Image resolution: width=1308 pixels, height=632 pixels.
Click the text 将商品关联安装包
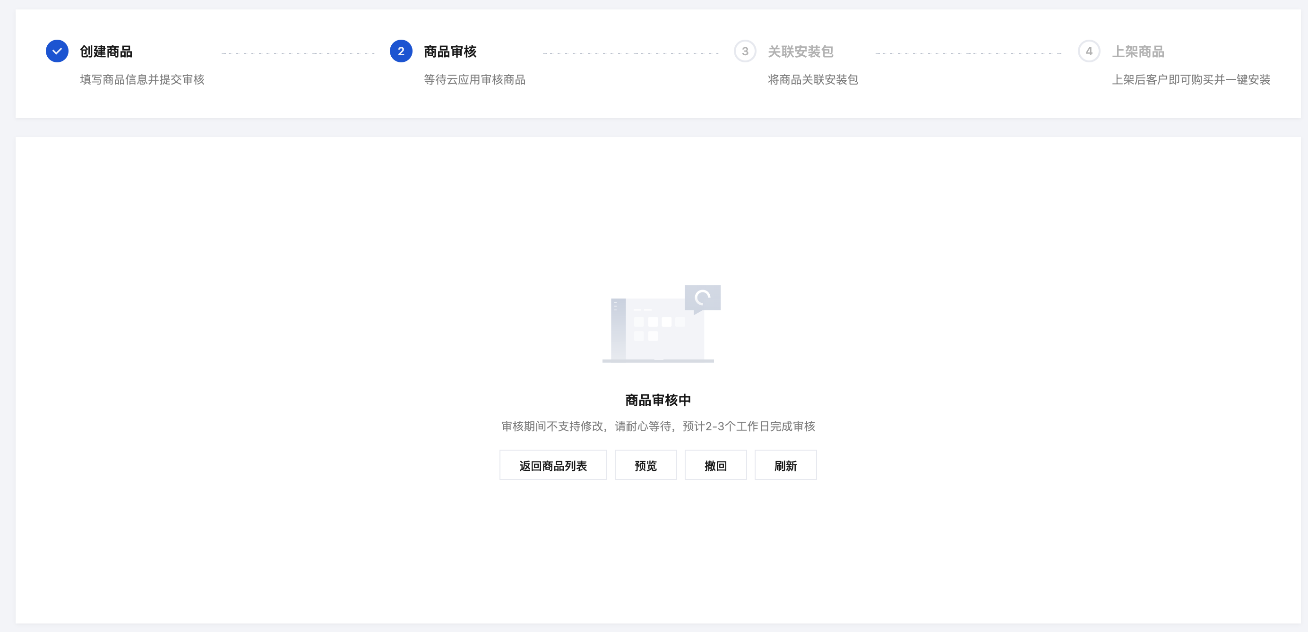coord(813,80)
